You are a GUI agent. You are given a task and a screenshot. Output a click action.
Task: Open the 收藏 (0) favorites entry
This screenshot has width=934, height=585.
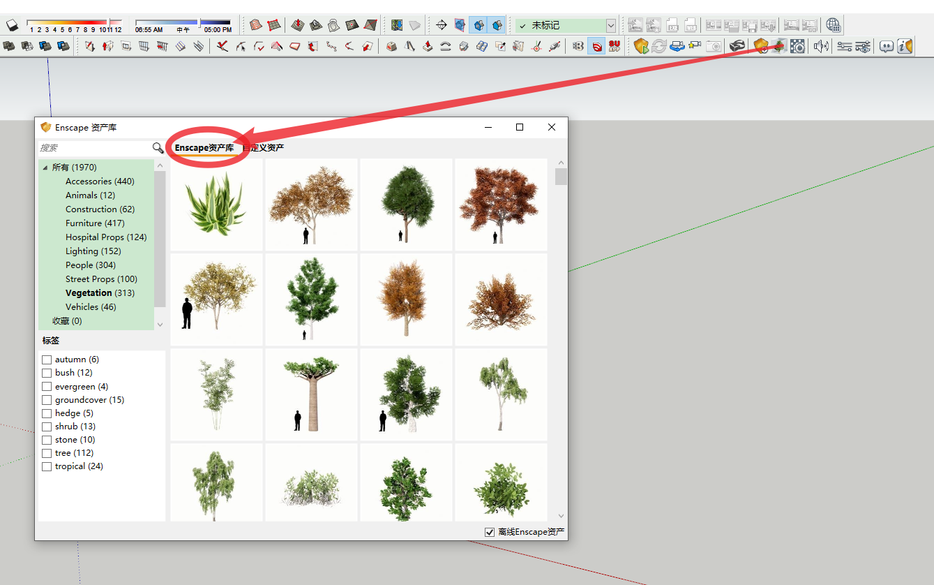click(x=67, y=321)
